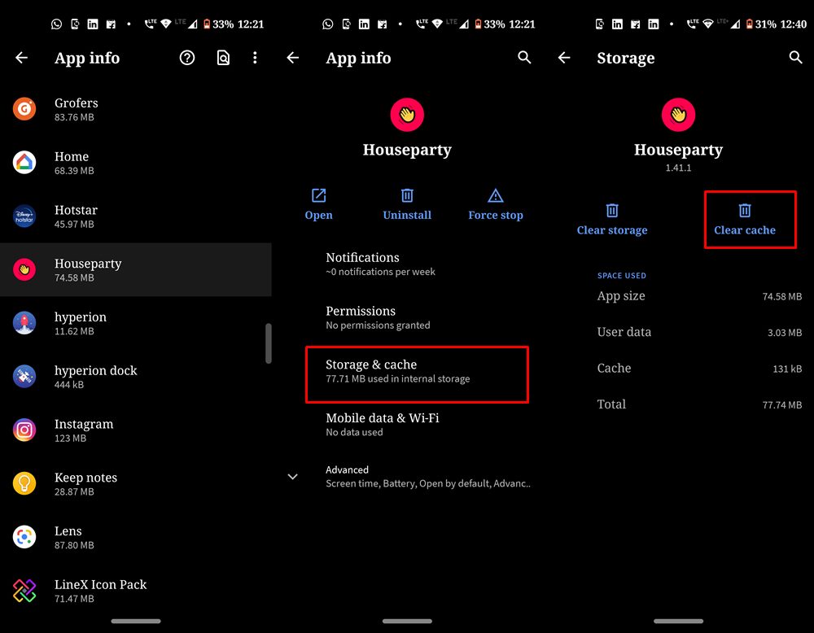Uninstall the Houseparty app
This screenshot has width=814, height=633.
pos(407,204)
